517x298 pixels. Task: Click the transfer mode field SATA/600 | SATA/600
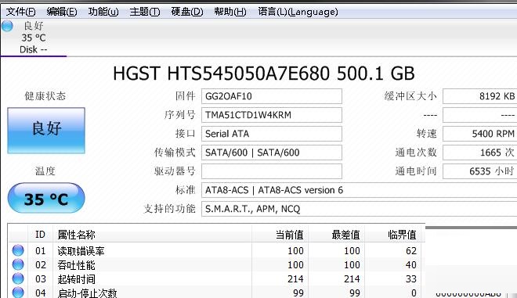(272, 153)
